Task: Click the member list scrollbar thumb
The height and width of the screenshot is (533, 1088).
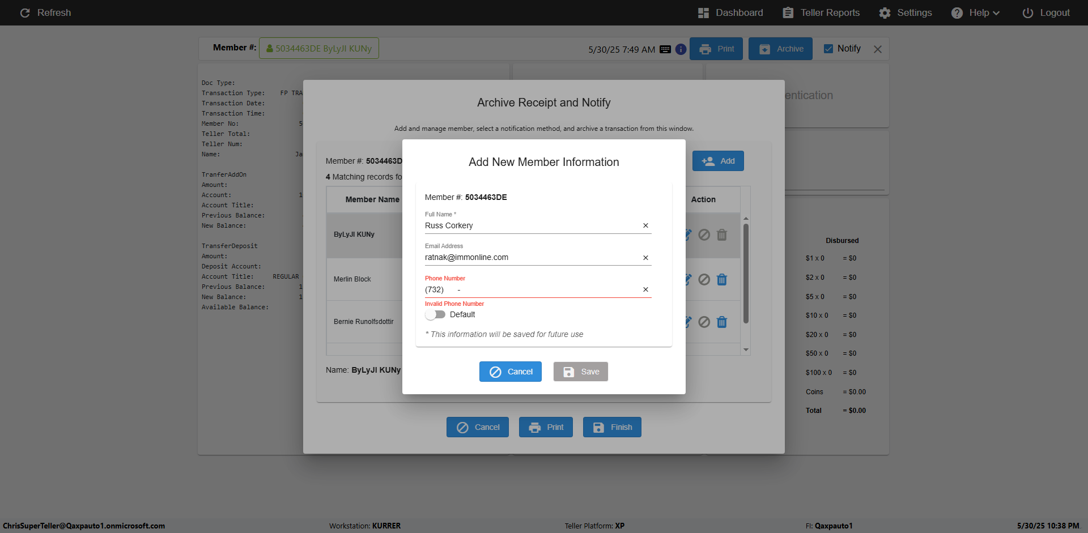Action: pos(746,274)
